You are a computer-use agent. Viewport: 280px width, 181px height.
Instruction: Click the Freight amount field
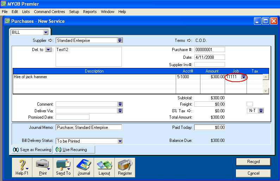pos(210,104)
